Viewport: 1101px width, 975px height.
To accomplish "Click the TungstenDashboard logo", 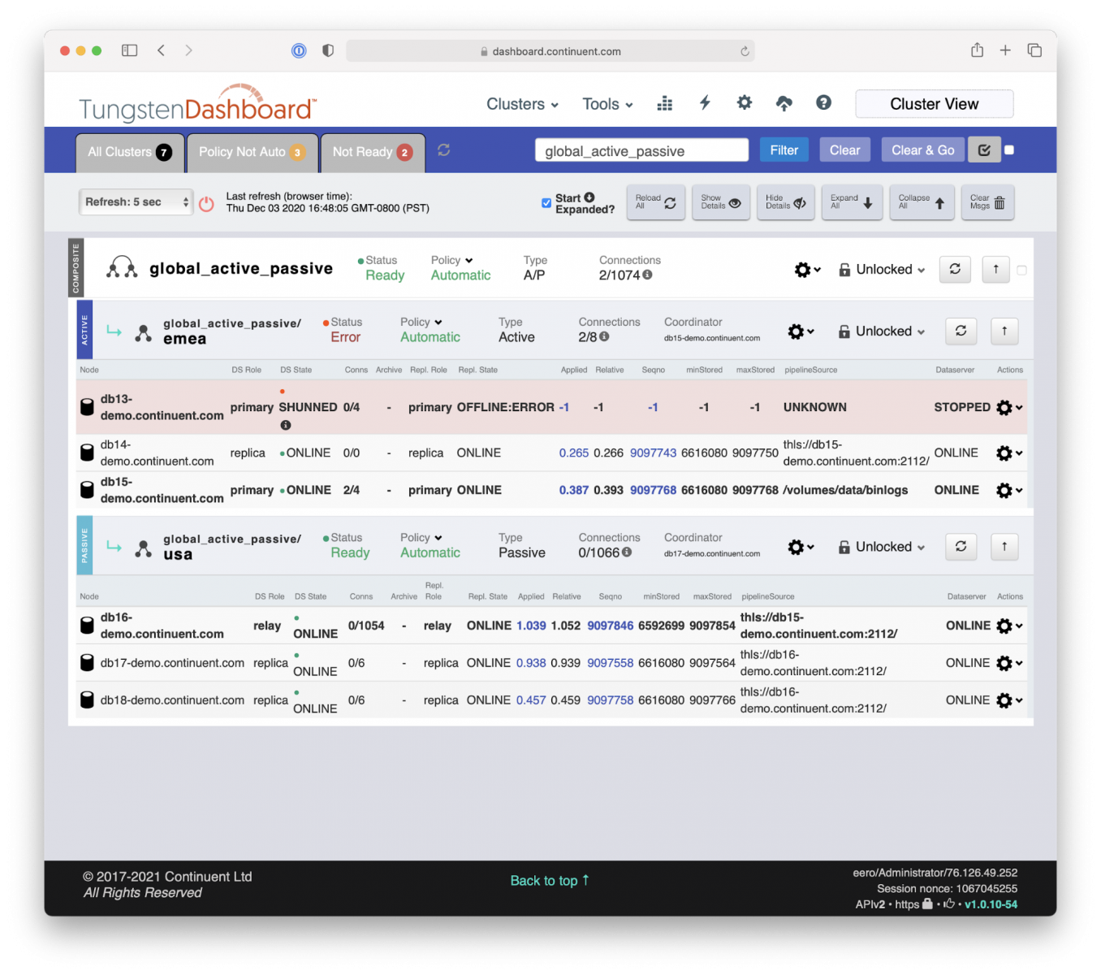I will click(x=197, y=103).
